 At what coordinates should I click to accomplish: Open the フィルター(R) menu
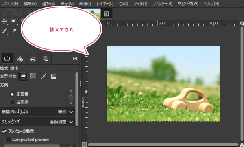point(162,4)
